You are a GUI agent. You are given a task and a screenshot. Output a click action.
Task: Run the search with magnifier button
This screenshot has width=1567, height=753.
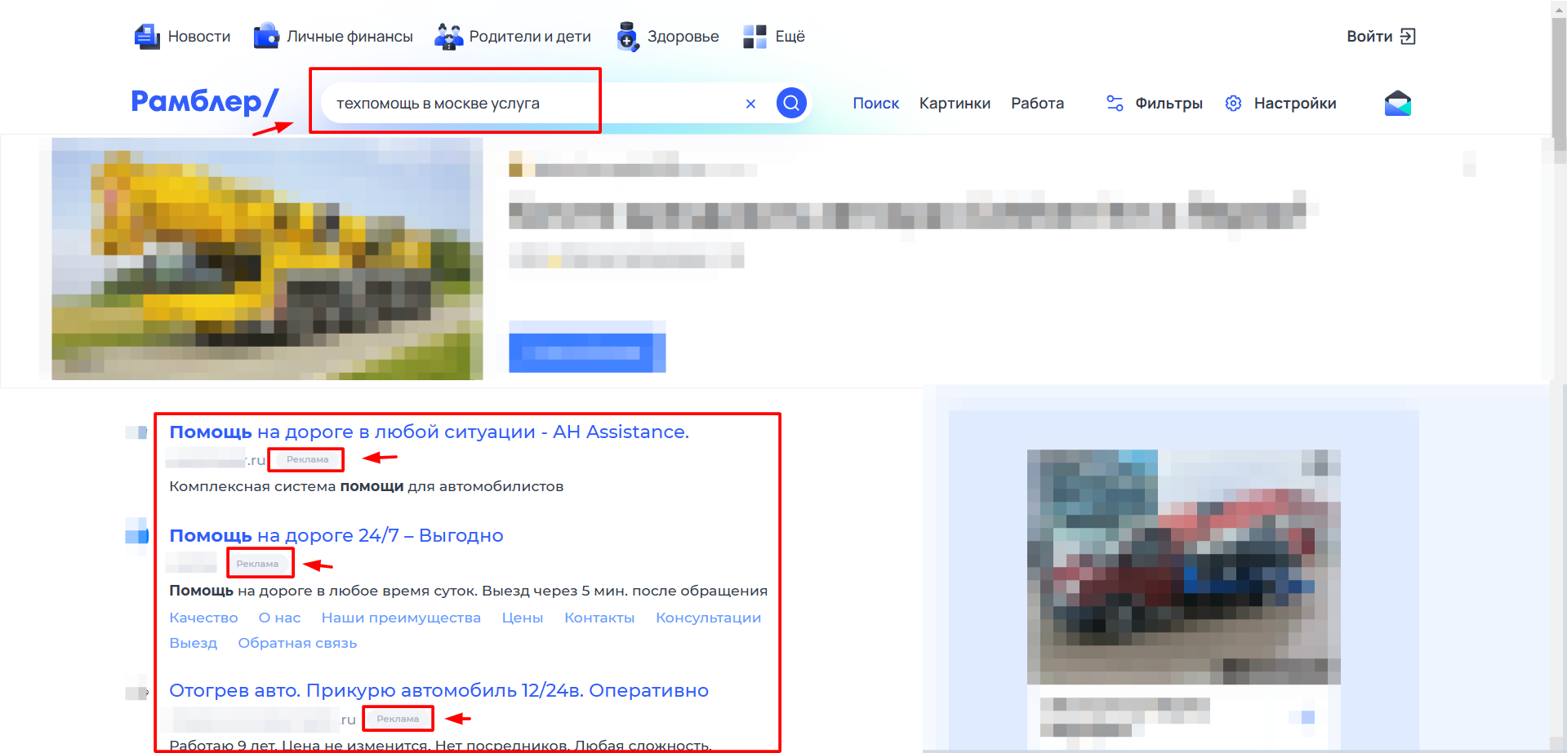(x=791, y=103)
